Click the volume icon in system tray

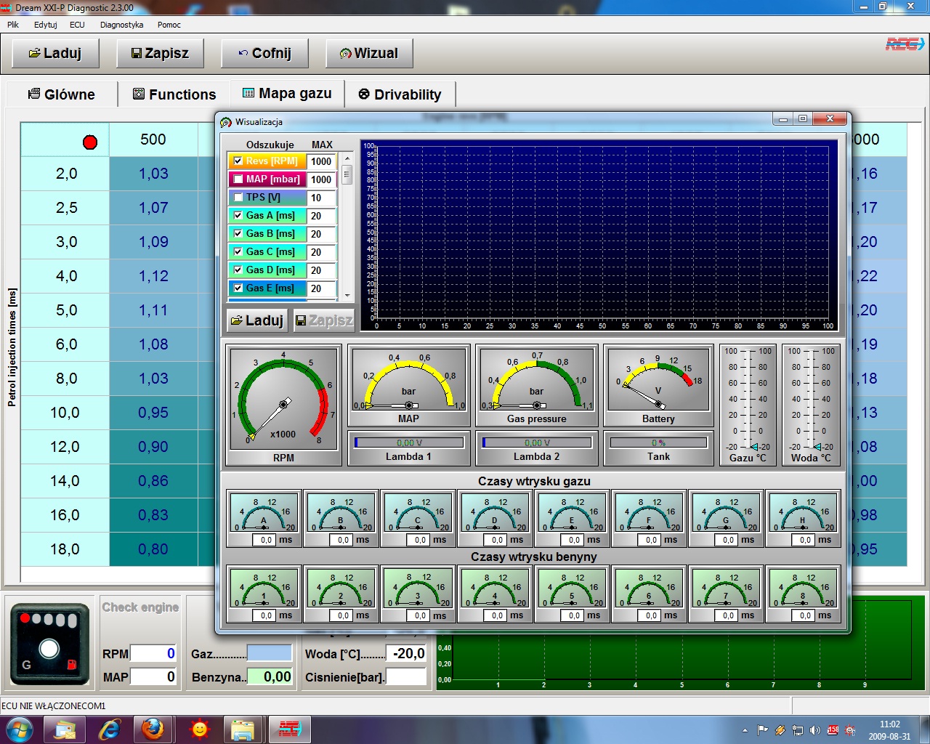pos(815,730)
